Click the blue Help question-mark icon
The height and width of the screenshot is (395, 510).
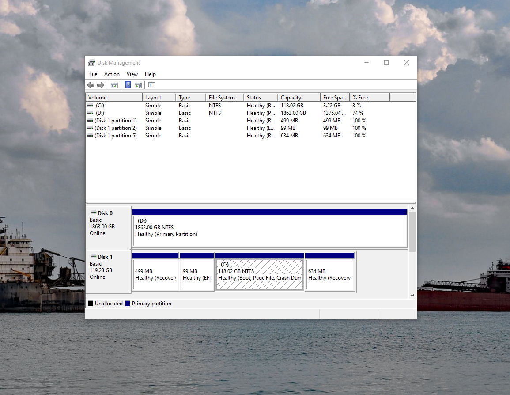[x=128, y=85]
